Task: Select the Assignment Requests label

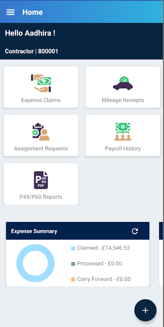Action: point(41,148)
